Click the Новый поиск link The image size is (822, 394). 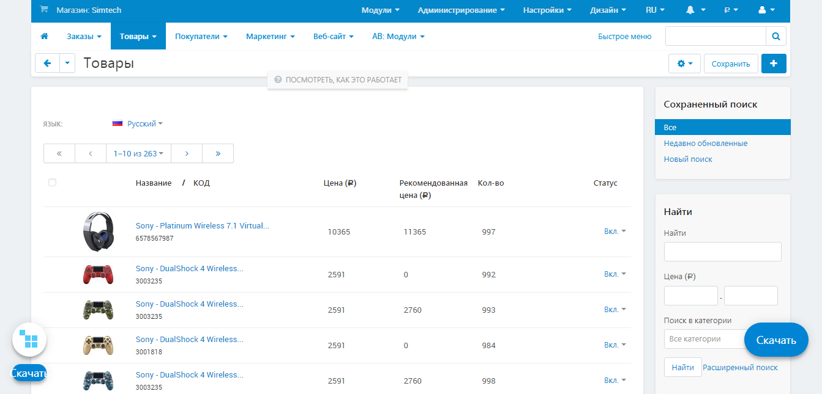[688, 159]
